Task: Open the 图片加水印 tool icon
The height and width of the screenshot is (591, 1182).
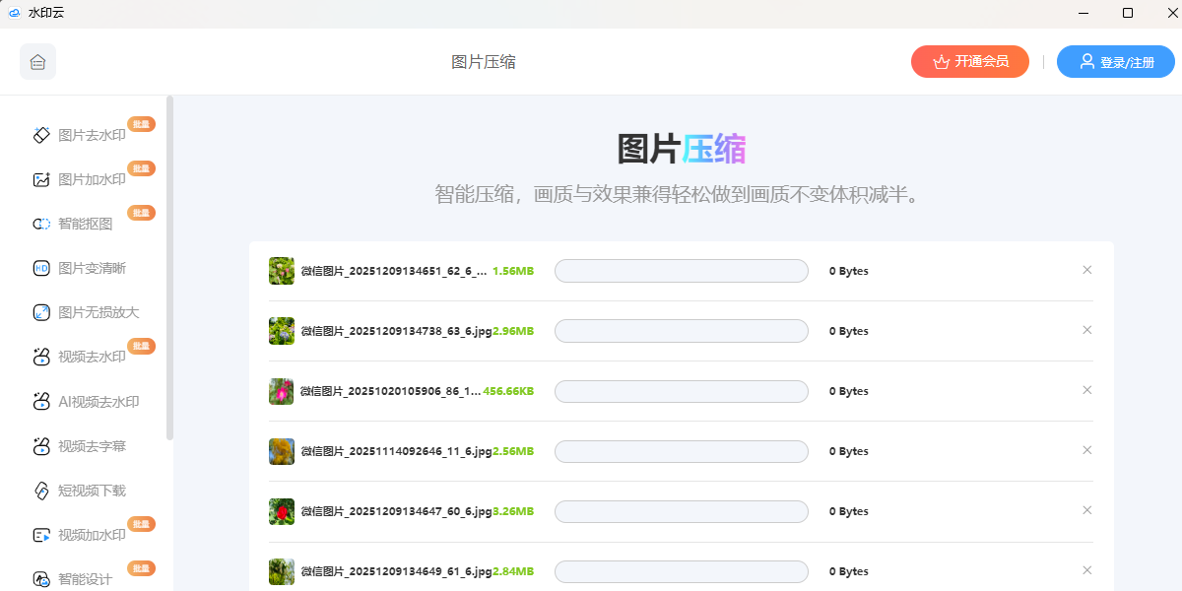Action: tap(41, 179)
